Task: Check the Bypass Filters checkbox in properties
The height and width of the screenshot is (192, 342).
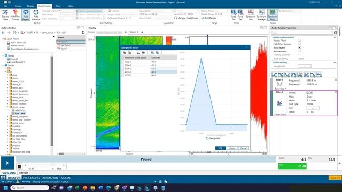Action: pyautogui.click(x=300, y=41)
